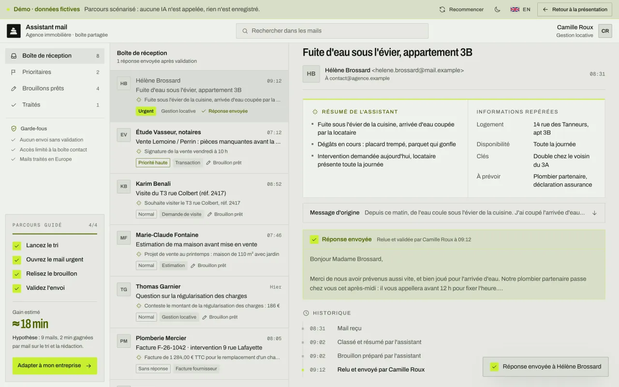Screen dimensions: 619x387
Task: Click the Brouillons prêts pencil icon
Action: click(14, 89)
